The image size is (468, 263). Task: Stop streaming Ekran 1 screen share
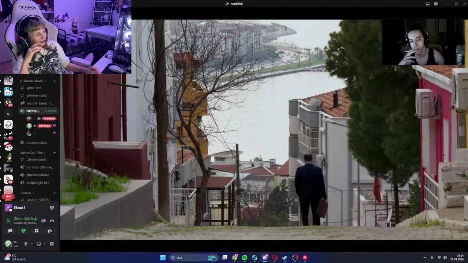[52, 207]
